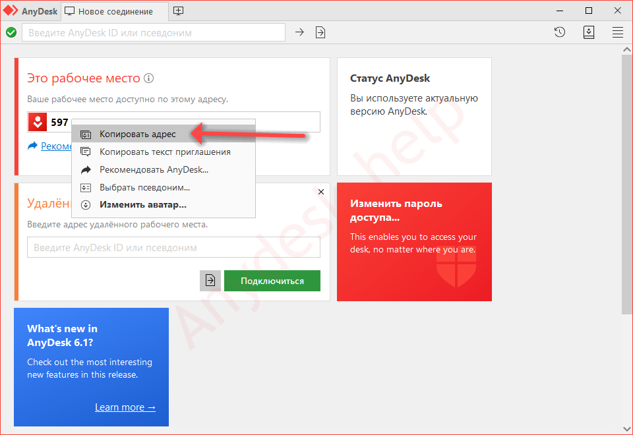Close the remote desk panel with X
Viewport: 633px width, 435px height.
[321, 192]
